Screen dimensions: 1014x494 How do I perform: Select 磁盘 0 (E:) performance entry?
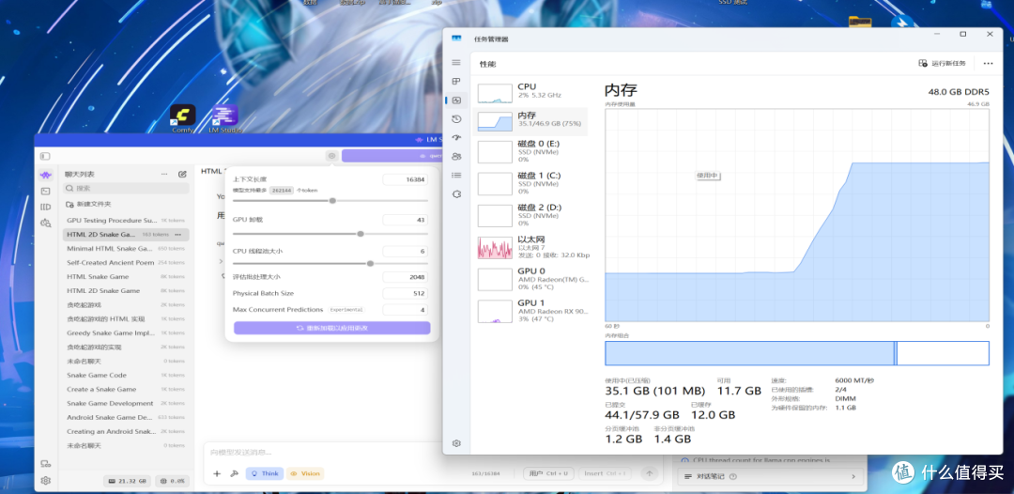coord(530,151)
